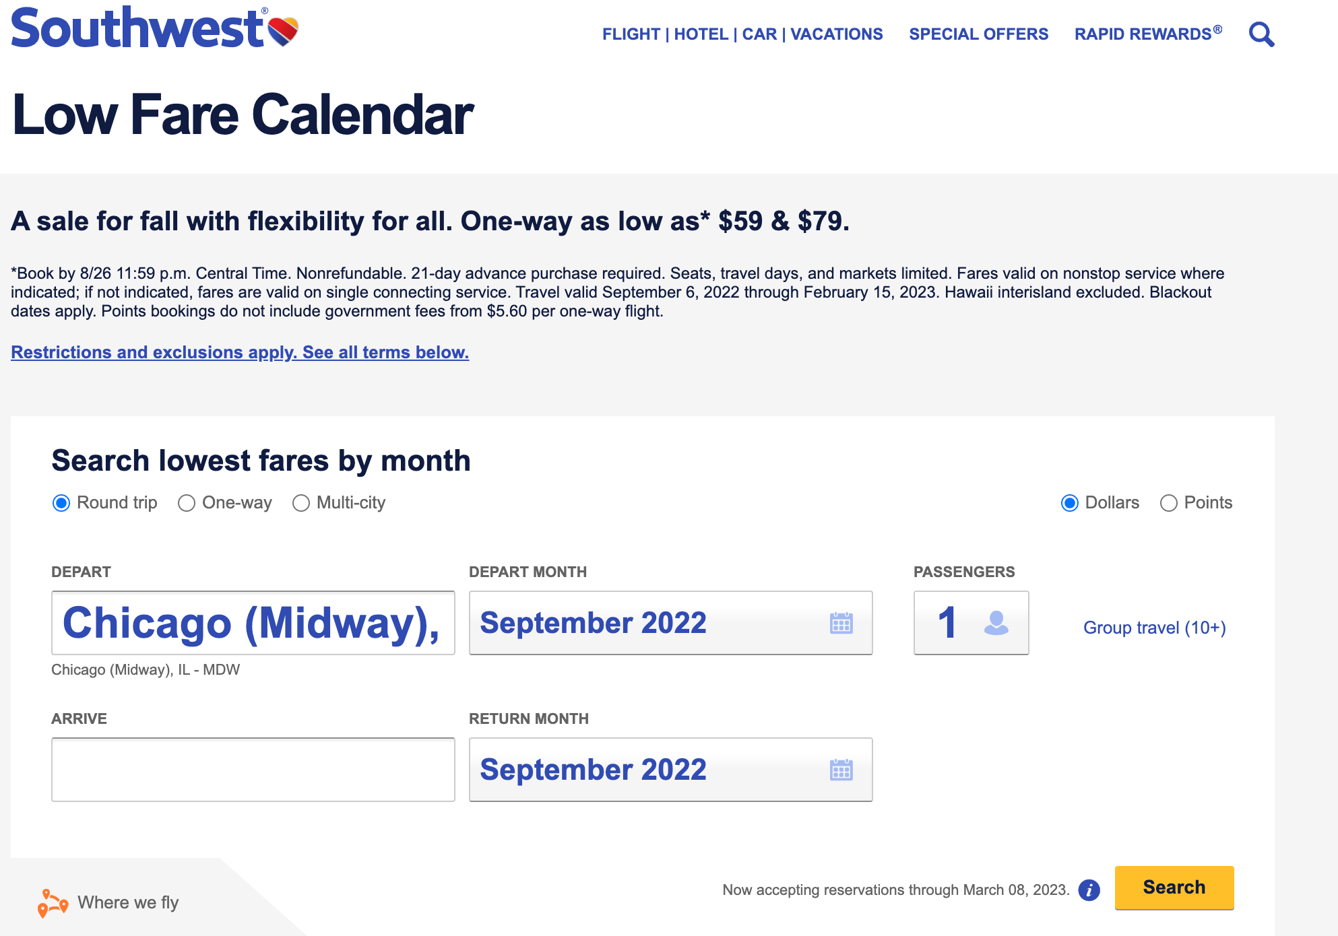Click the Southwest heart logo

[283, 31]
